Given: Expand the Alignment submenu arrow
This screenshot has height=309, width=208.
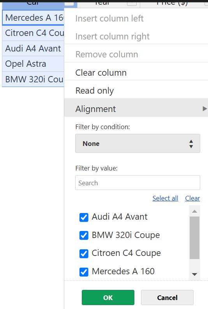Looking at the screenshot, I should click(x=204, y=108).
